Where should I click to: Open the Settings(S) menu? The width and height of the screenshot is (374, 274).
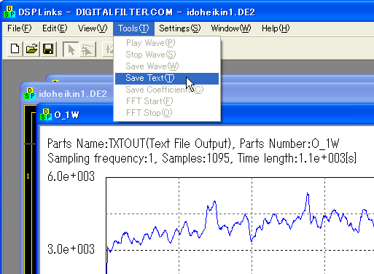click(x=179, y=28)
